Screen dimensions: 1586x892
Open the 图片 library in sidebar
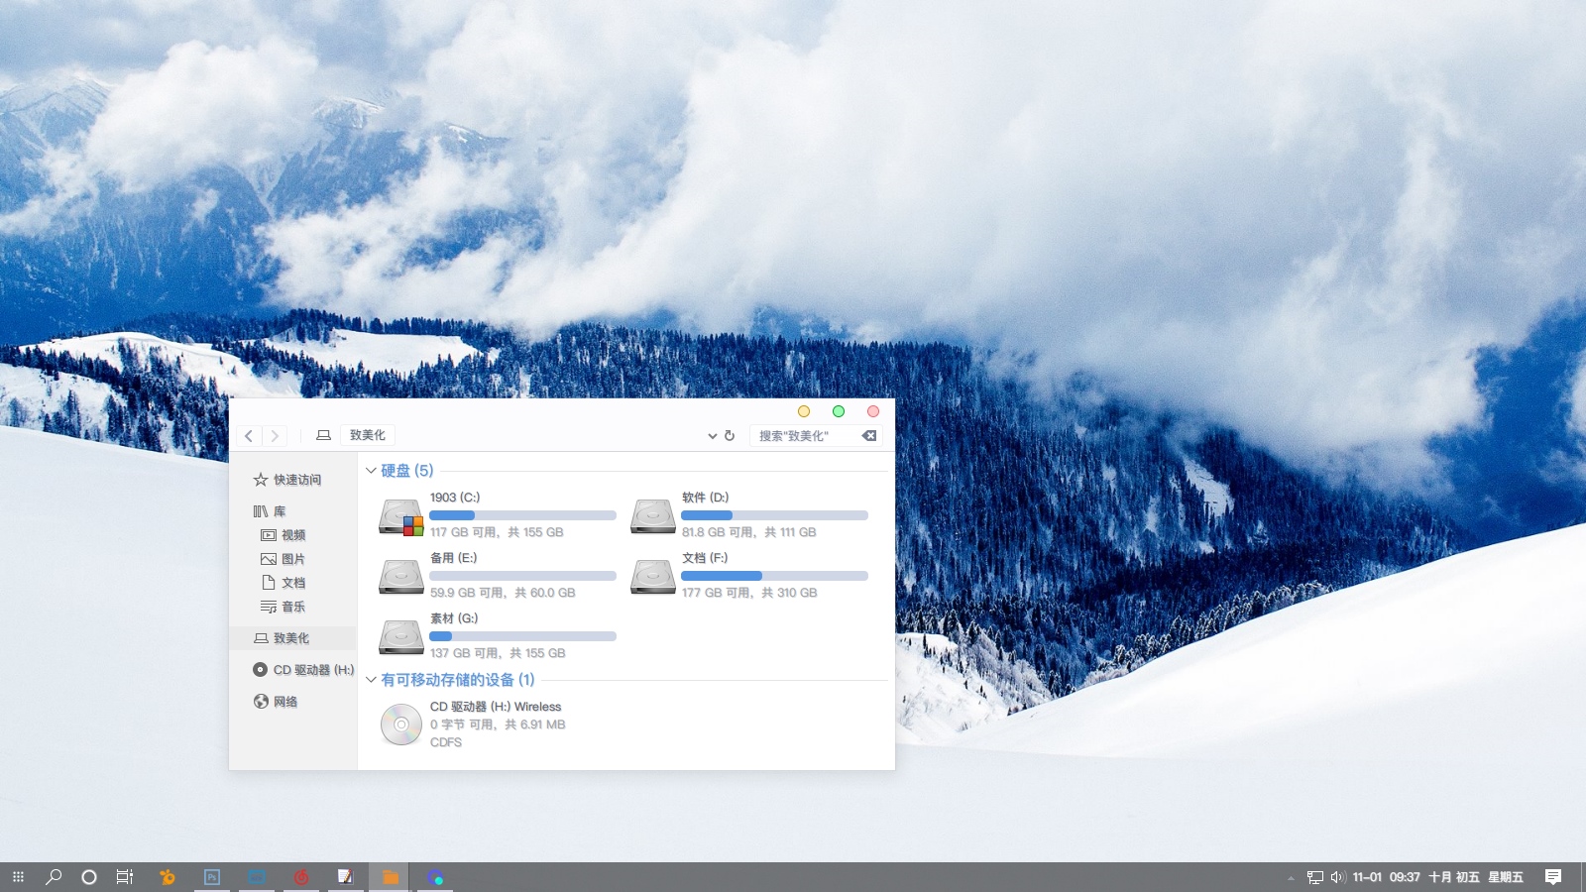coord(283,559)
